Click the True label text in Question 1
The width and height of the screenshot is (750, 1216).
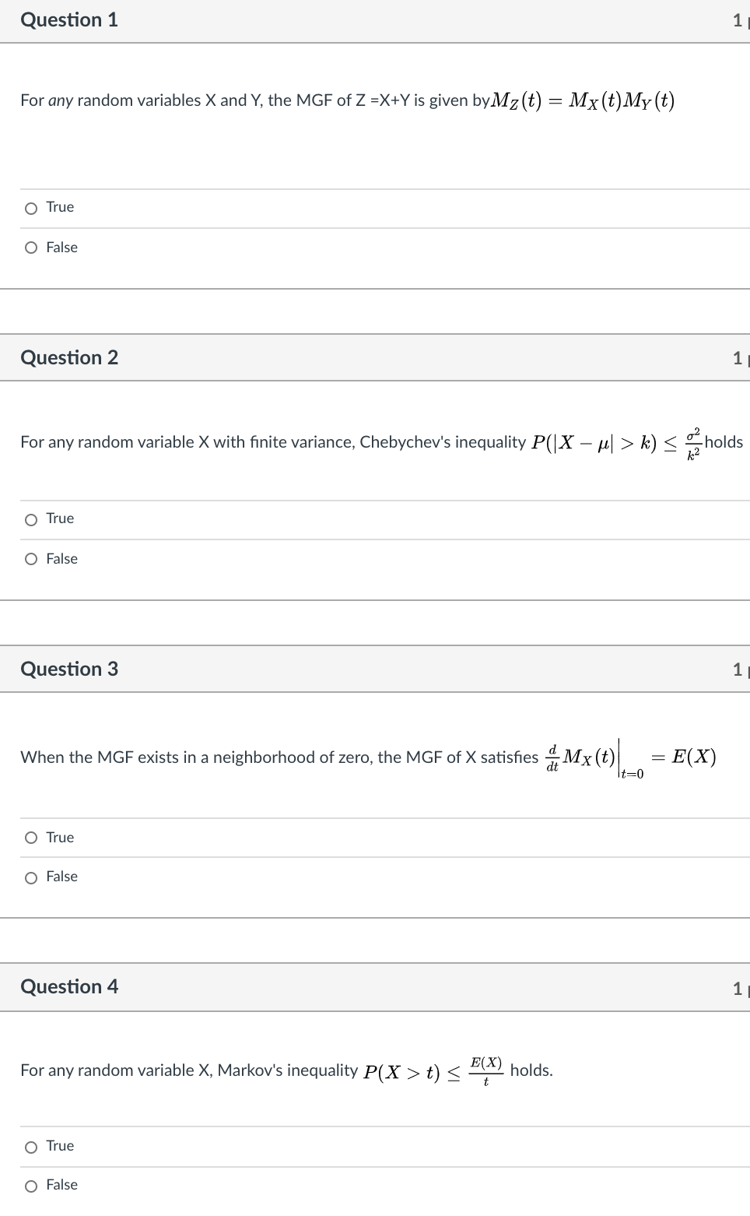click(x=60, y=207)
